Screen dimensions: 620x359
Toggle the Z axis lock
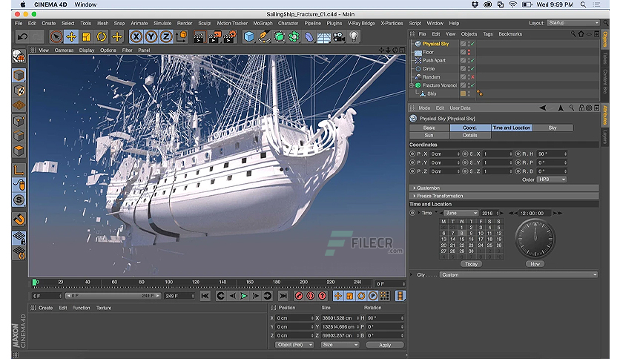166,37
